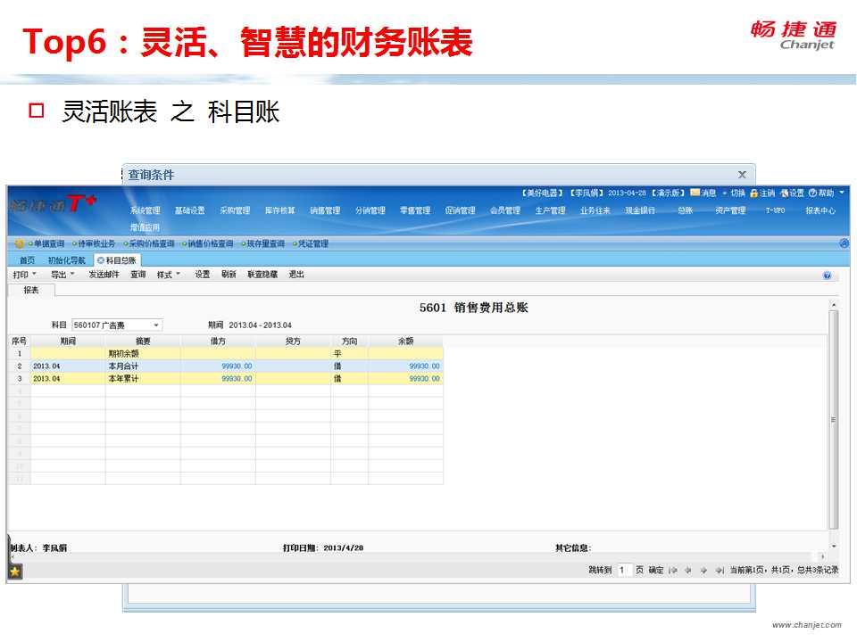Image resolution: width=857 pixels, height=642 pixels.
Task: Go to the first page of records
Action: tap(673, 570)
